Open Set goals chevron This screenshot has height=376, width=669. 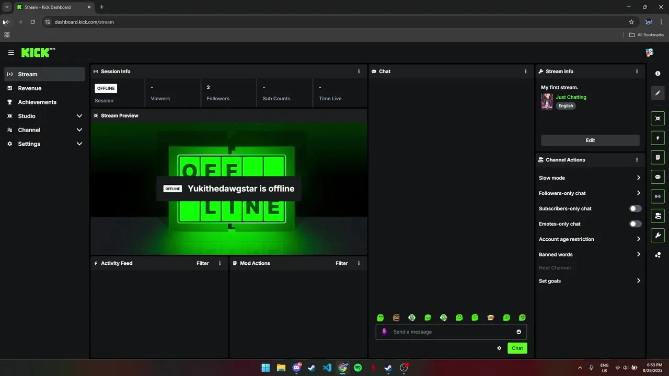pyautogui.click(x=638, y=281)
